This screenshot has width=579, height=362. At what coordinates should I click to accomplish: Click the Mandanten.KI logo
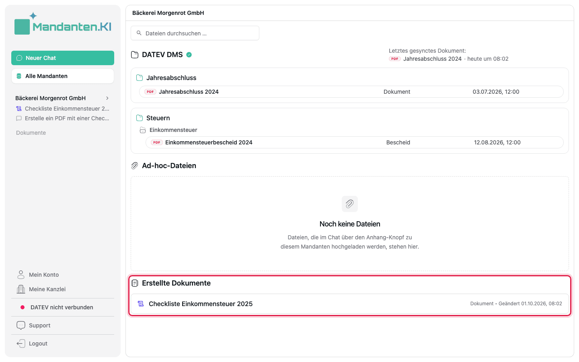pyautogui.click(x=63, y=23)
